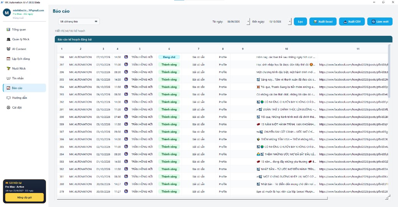Open Facebook post link in row 397

click(x=354, y=65)
